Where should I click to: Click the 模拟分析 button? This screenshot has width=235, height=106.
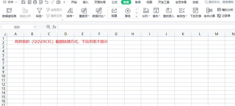[225, 10]
